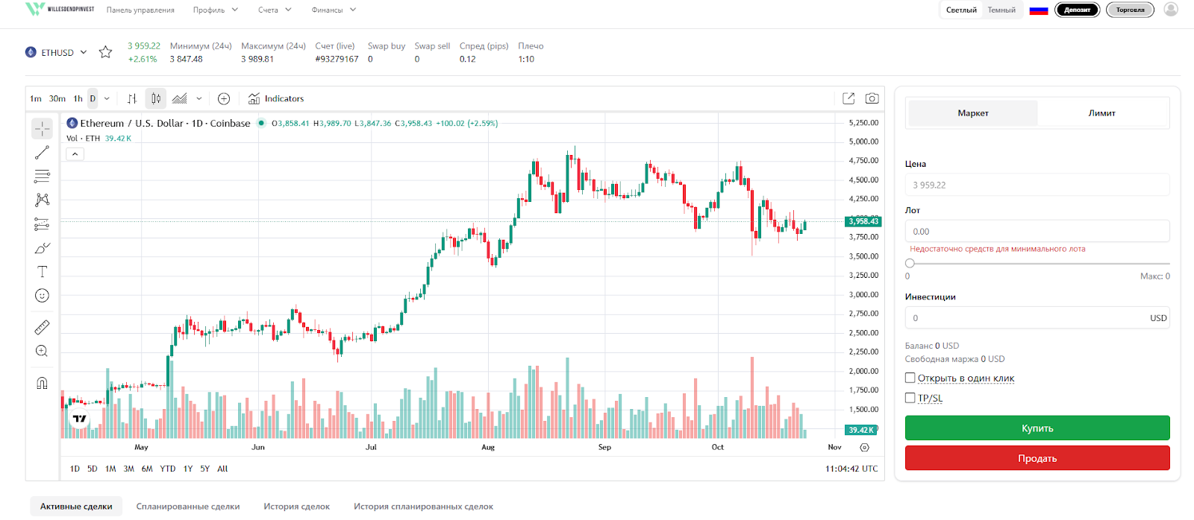Take a chart snapshot with camera icon

(x=871, y=98)
